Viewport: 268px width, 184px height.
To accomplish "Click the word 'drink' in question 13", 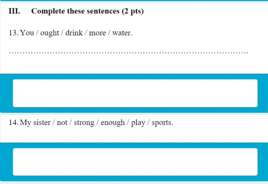I will click(x=74, y=32).
